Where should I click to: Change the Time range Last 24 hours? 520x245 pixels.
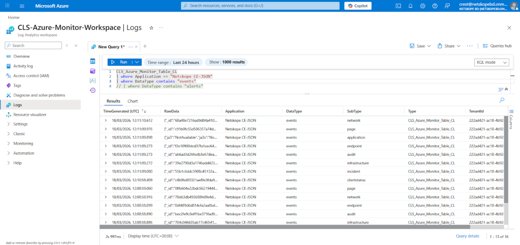(x=173, y=62)
